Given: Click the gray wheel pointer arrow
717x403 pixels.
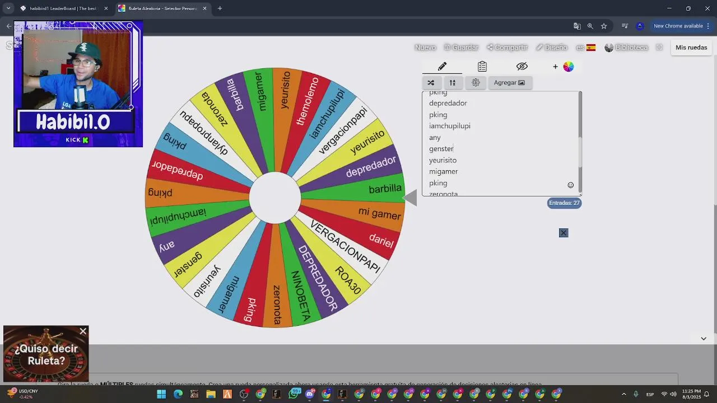Looking at the screenshot, I should tap(410, 198).
